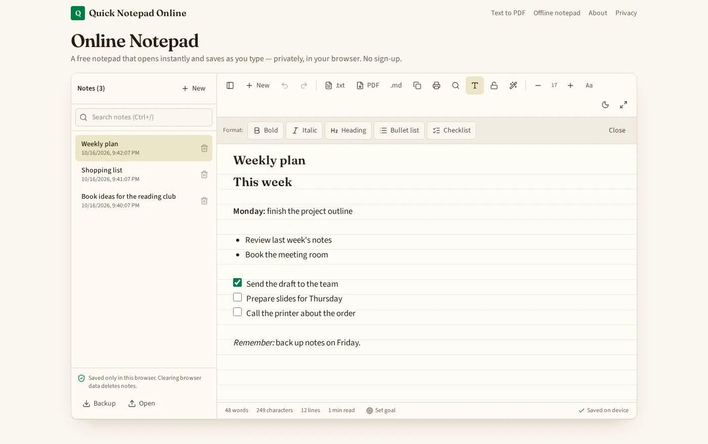The image size is (708, 444).
Task: Print the note via printer icon
Action: pos(436,85)
